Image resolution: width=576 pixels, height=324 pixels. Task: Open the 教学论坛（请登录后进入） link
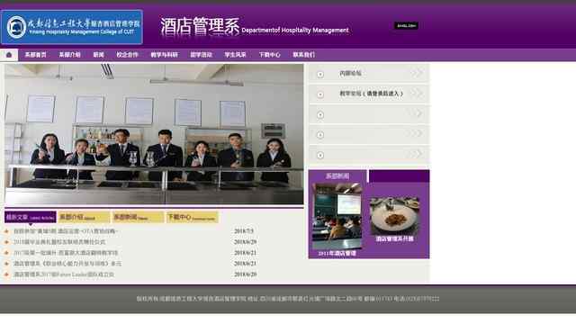tap(371, 94)
